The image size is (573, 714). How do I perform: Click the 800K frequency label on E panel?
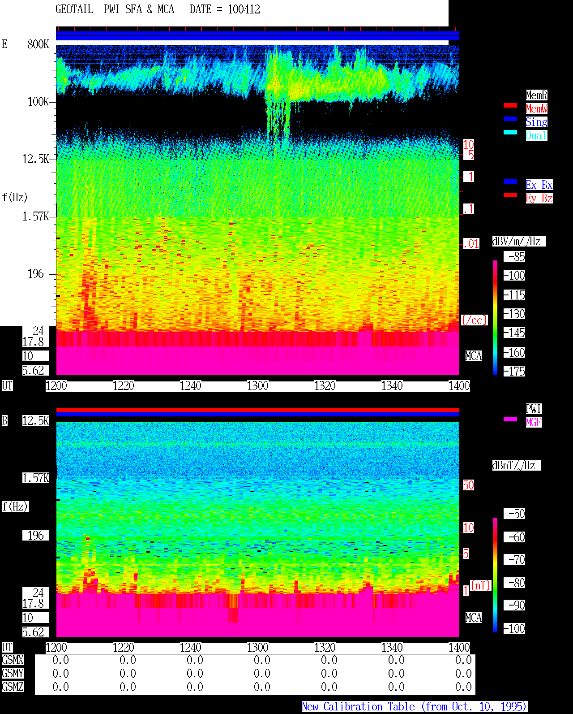[38, 44]
